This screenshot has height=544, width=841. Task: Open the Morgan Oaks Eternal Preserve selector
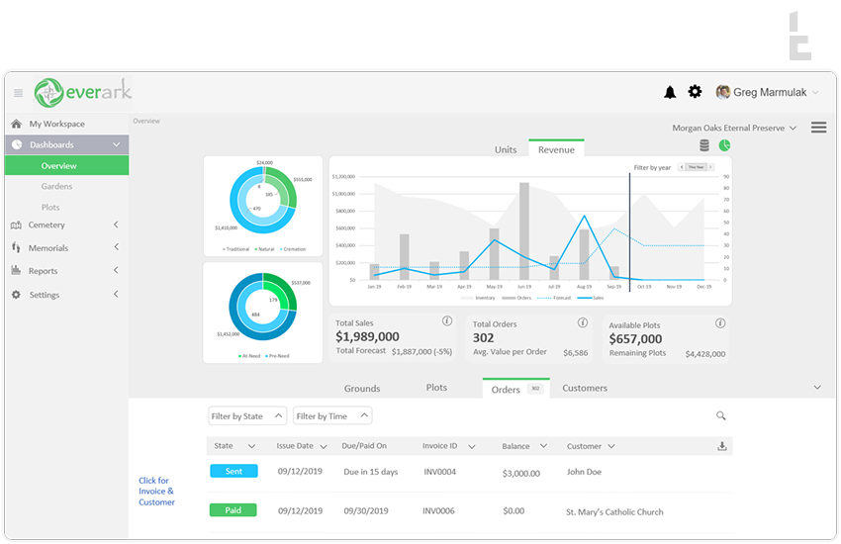[x=734, y=128]
